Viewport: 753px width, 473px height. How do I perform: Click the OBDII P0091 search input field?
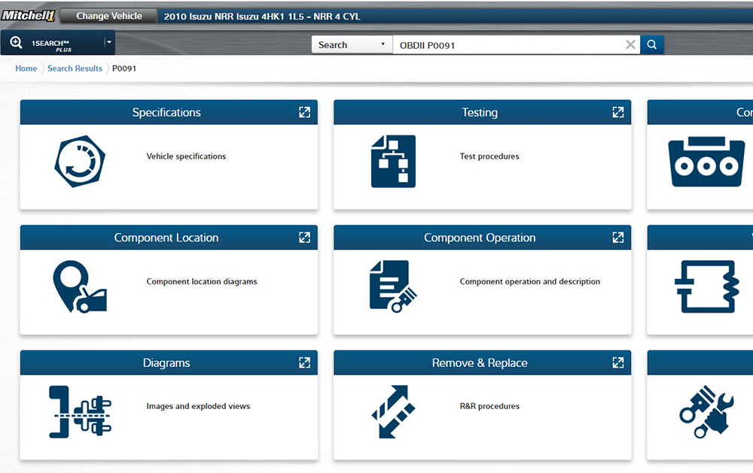[x=508, y=45]
